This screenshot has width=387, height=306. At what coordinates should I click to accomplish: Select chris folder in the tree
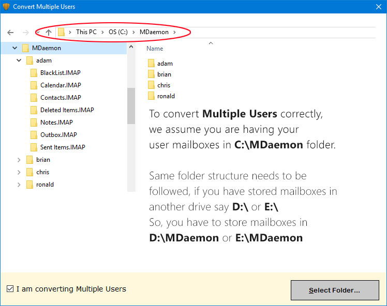[x=43, y=172]
